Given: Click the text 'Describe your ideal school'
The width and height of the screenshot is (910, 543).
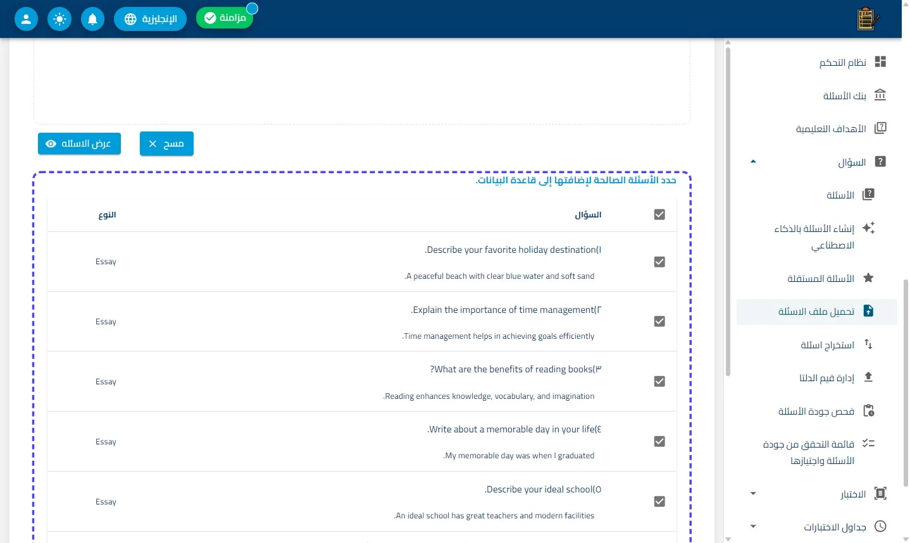Looking at the screenshot, I should pyautogui.click(x=539, y=489).
